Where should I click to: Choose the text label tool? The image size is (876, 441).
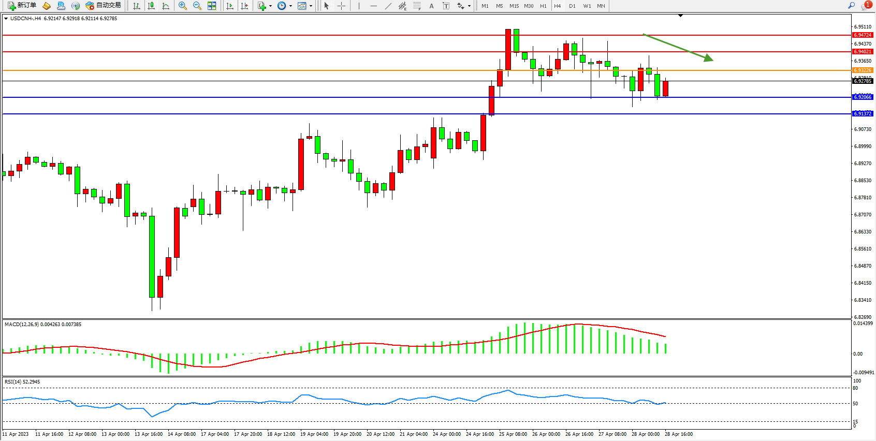point(432,6)
